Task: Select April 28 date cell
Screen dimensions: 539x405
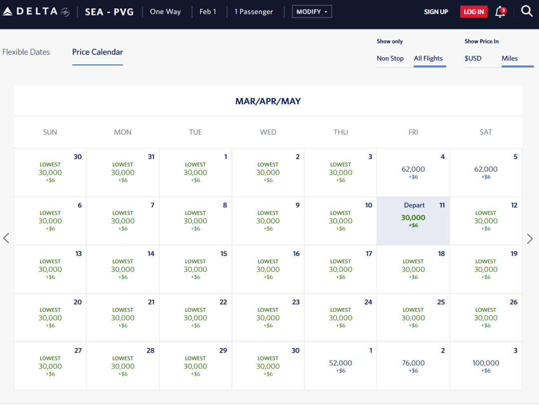Action: (123, 366)
